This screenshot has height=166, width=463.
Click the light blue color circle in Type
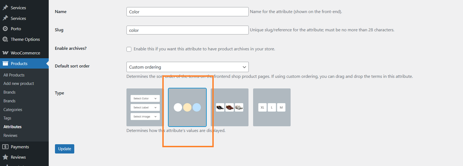(197, 107)
